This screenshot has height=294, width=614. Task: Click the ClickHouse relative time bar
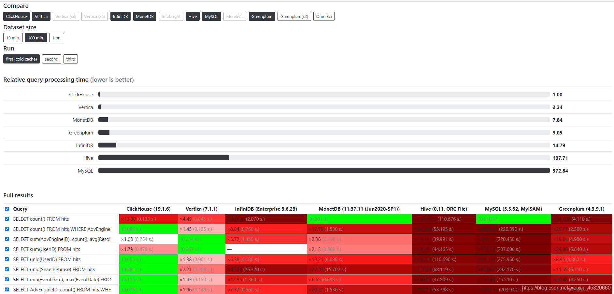pos(324,94)
